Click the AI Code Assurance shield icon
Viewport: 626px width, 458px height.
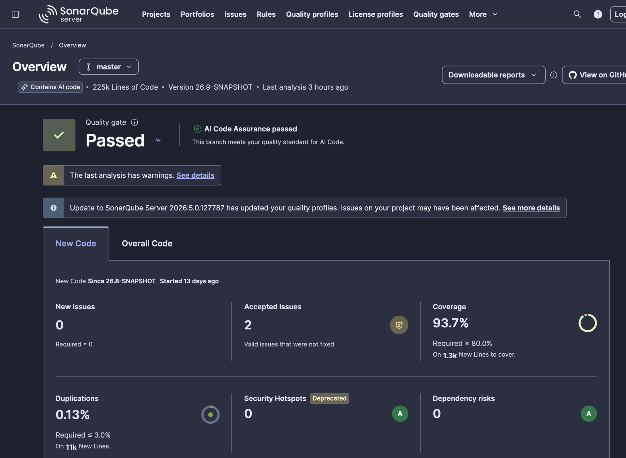(197, 129)
